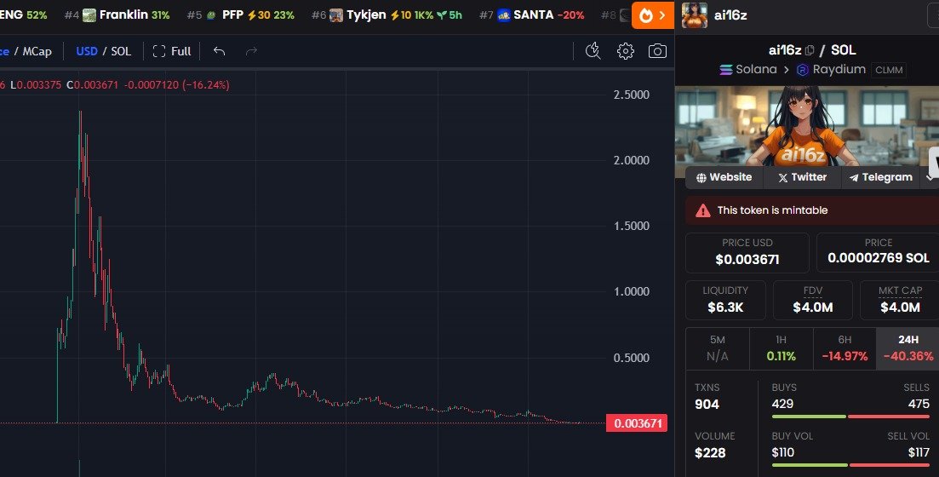Click the SELL VOL $117 red bar
The width and height of the screenshot is (939, 477).
[x=890, y=465]
